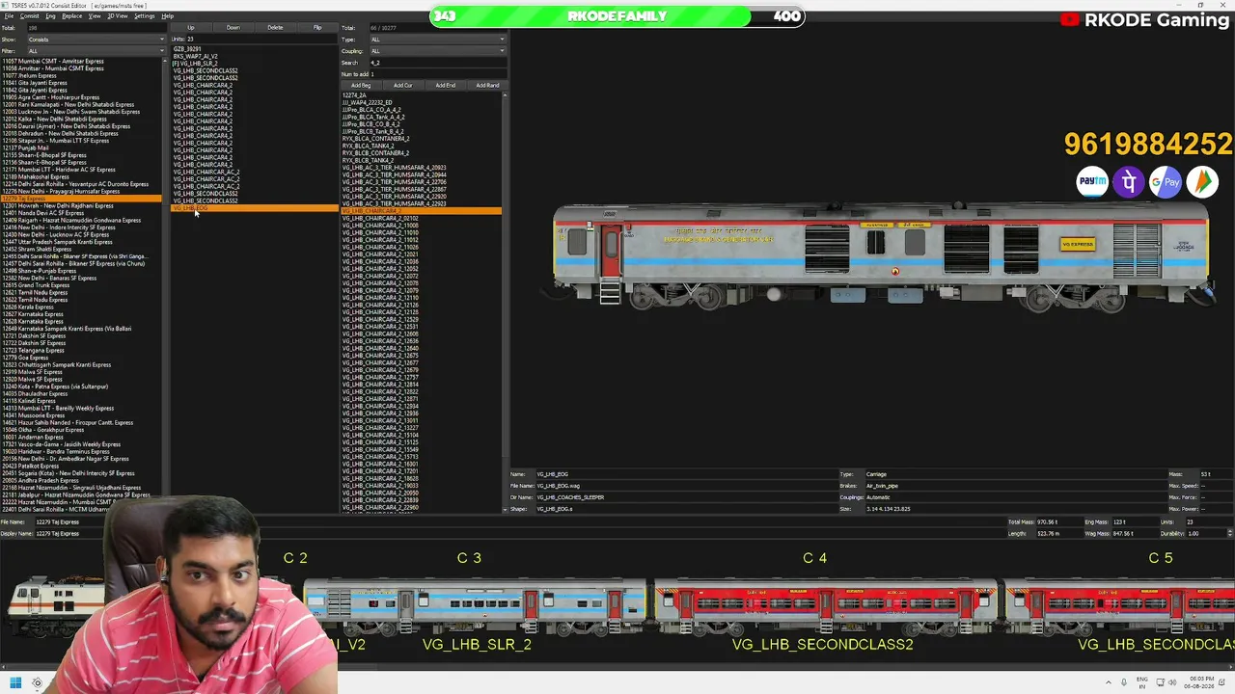Screen dimensions: 1235x694
Task: Open the View menu
Action: point(95,16)
